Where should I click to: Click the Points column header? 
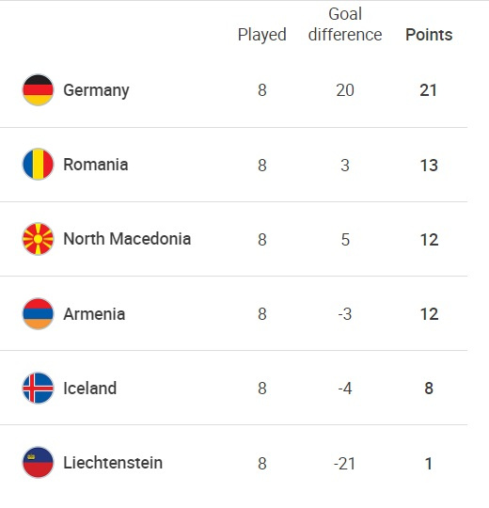(x=429, y=35)
